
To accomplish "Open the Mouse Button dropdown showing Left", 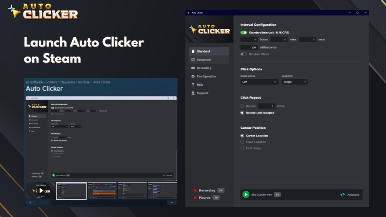I will 259,81.
